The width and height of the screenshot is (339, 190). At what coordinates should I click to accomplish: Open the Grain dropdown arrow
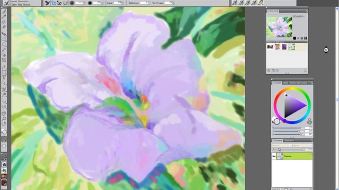(x=123, y=3)
